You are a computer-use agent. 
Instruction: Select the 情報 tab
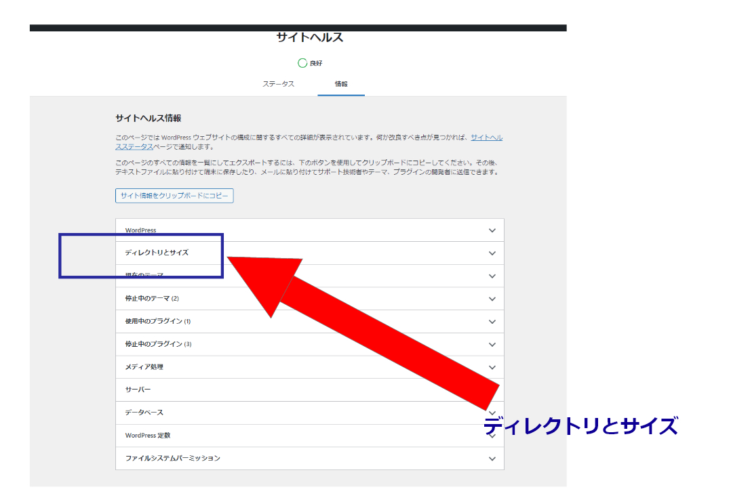click(341, 84)
